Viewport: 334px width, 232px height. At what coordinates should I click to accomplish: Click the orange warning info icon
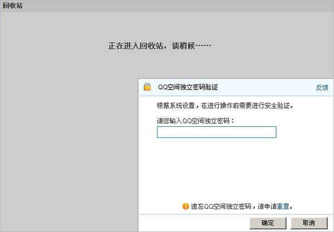coord(185,206)
